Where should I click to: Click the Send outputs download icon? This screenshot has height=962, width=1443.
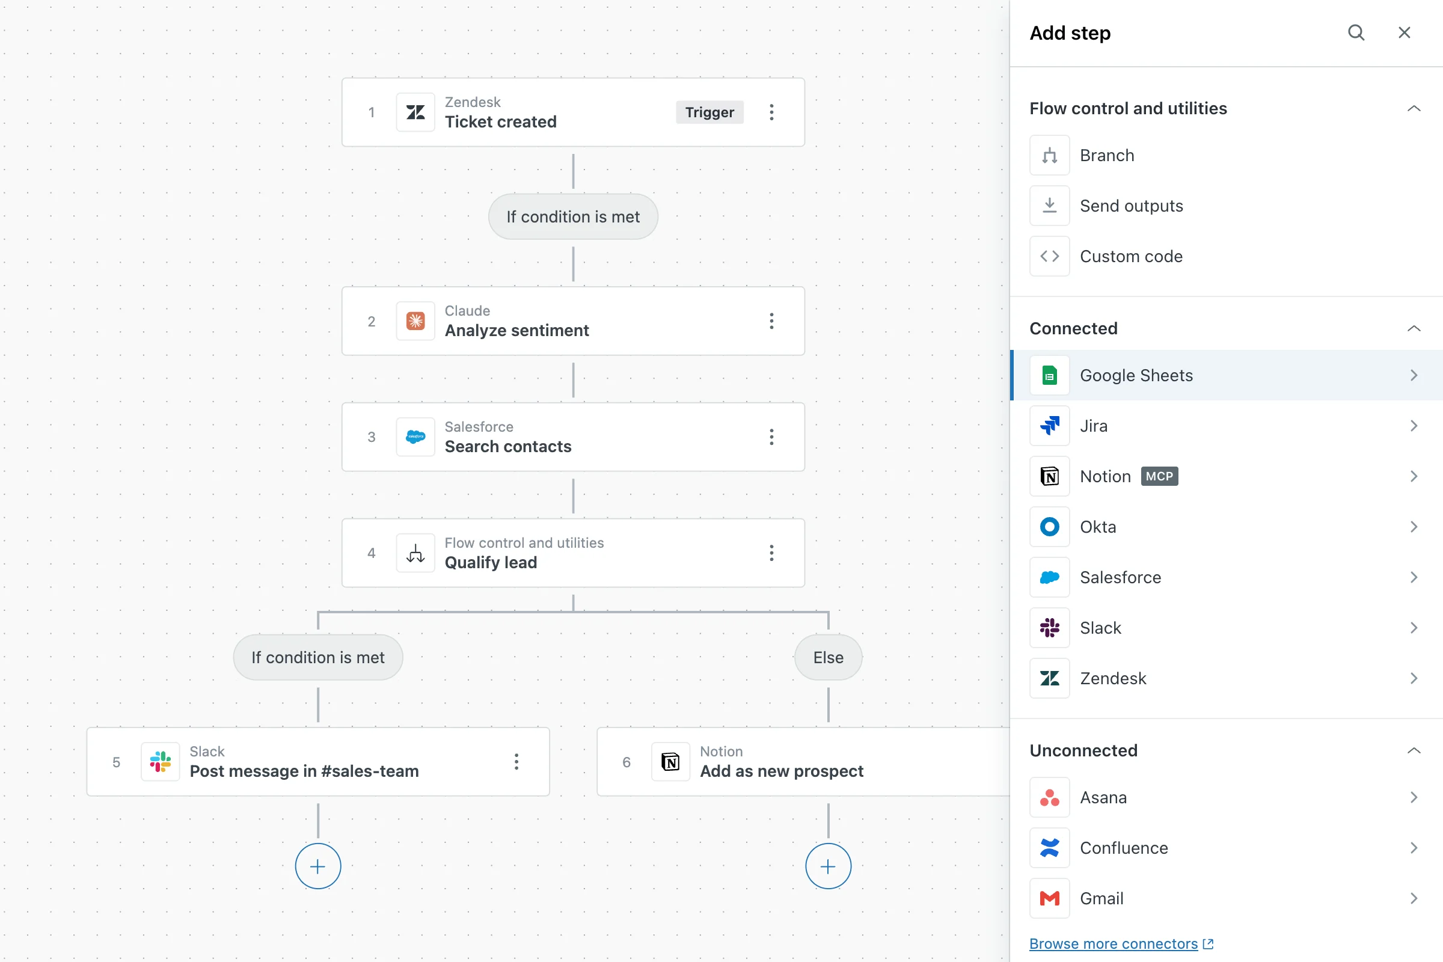pyautogui.click(x=1050, y=206)
